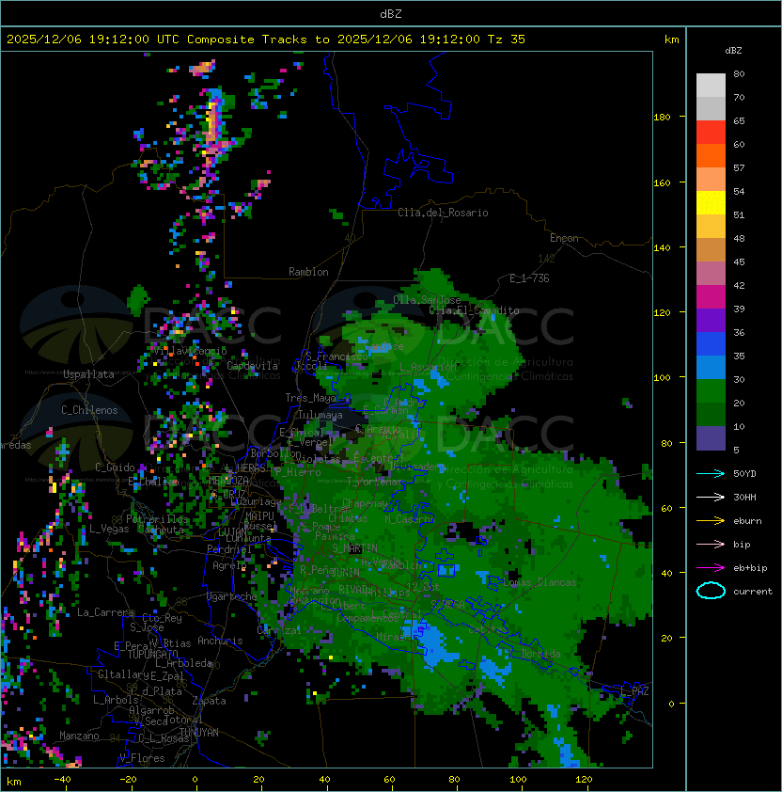Click the 'C_Guido' label
Screen dimensions: 782x792
(115, 467)
